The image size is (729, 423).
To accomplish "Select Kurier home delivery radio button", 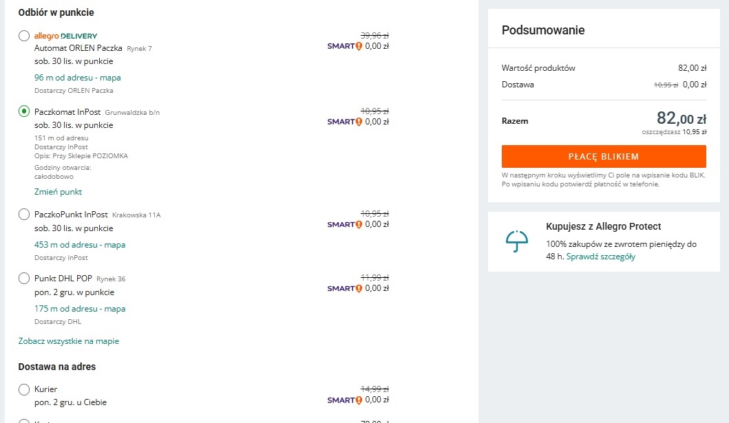I will point(24,389).
